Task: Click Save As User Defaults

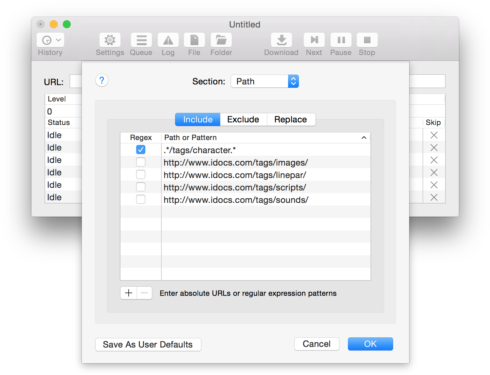Action: click(x=148, y=344)
